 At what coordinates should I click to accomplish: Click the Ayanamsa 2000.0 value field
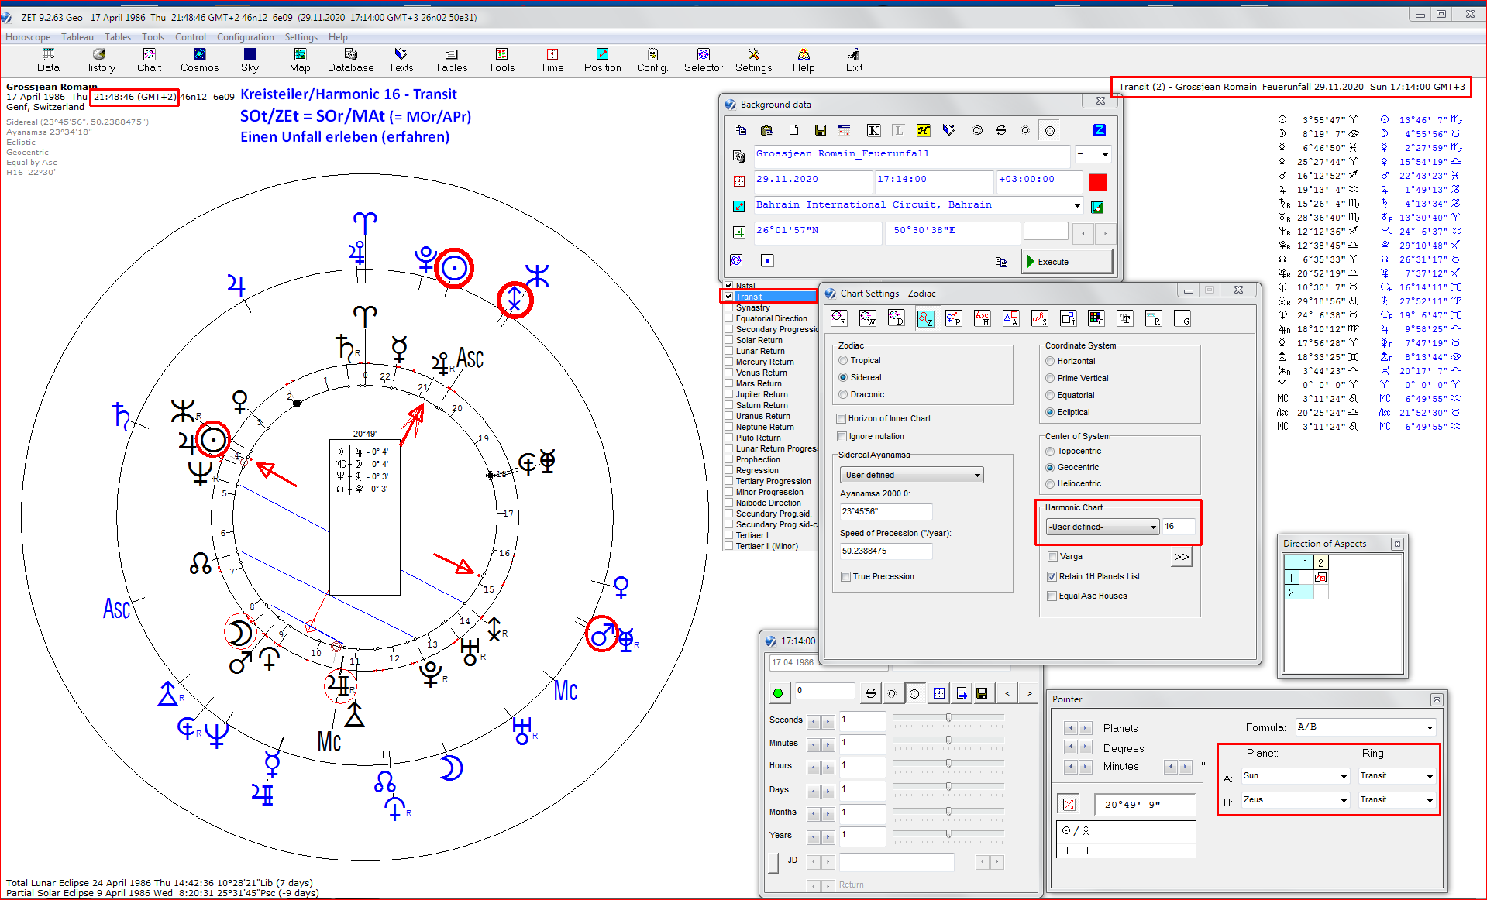(886, 511)
